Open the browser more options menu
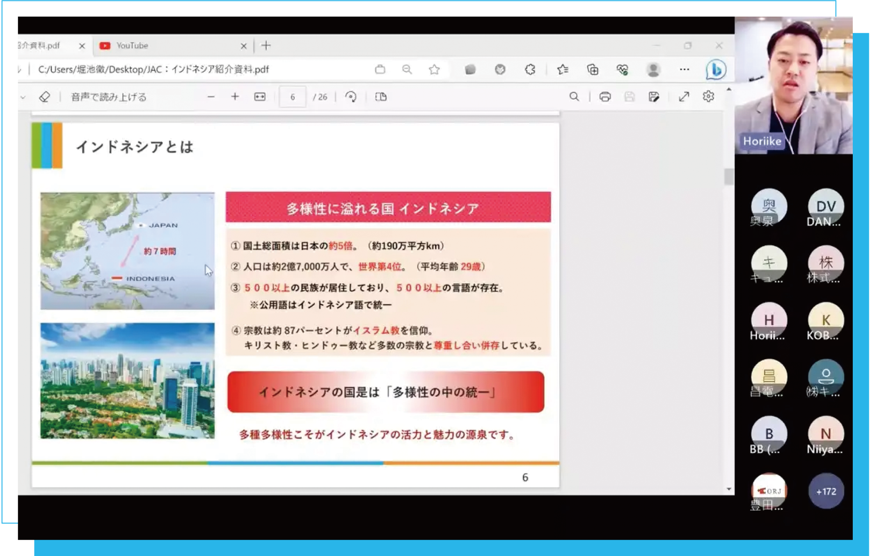This screenshot has width=870, height=556. point(684,70)
